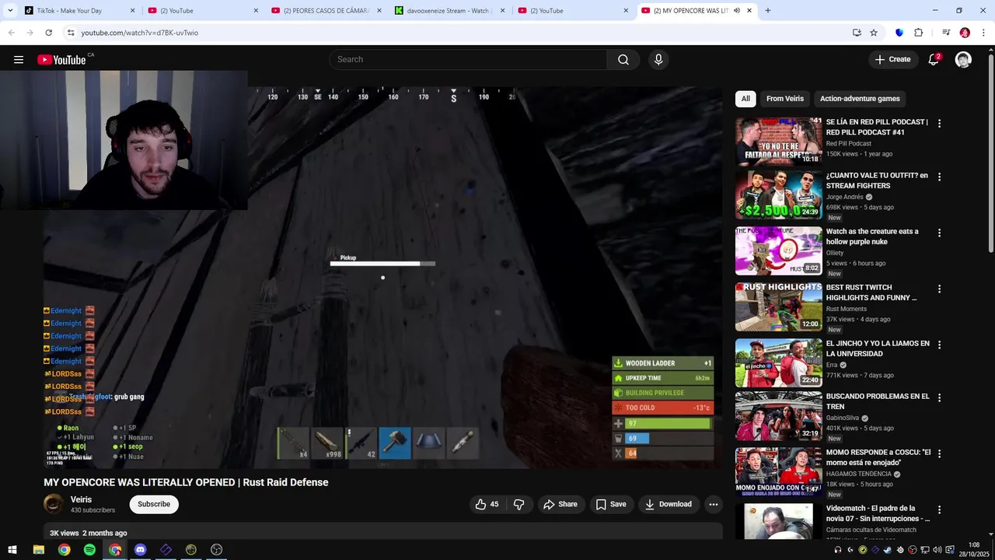995x560 pixels.
Task: Open the taskbar clock showing 1:08
Action: pyautogui.click(x=974, y=549)
